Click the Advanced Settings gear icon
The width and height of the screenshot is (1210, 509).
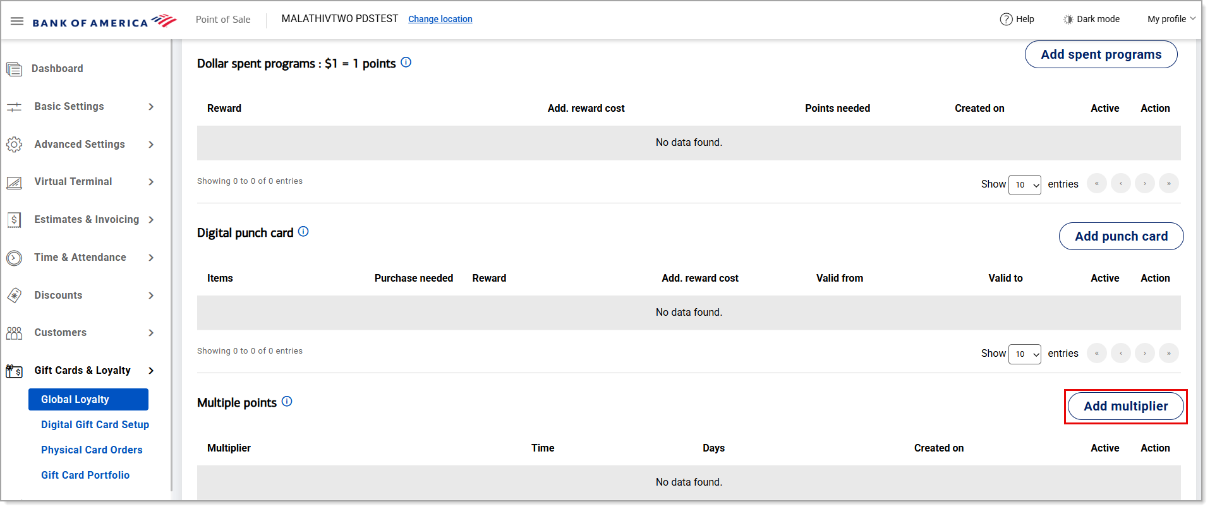pyautogui.click(x=14, y=145)
